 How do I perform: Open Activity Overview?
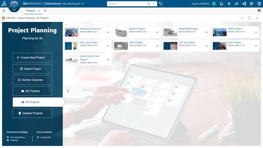click(32, 80)
